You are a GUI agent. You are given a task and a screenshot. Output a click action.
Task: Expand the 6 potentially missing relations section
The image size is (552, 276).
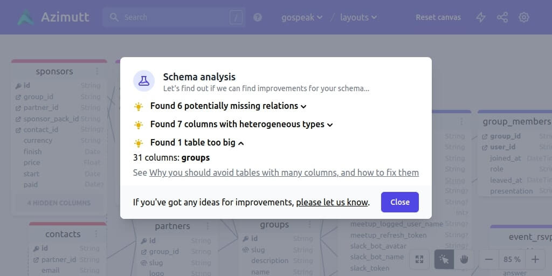[228, 106]
